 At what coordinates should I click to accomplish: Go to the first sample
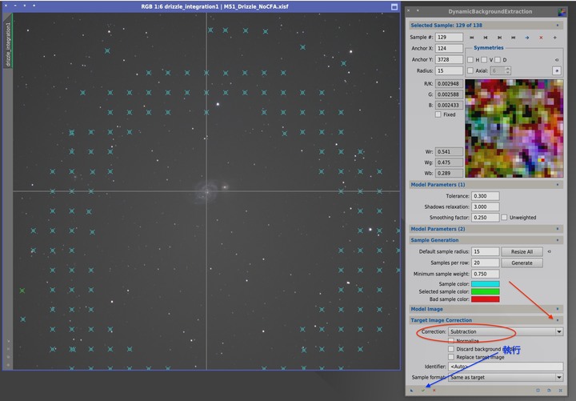point(472,38)
